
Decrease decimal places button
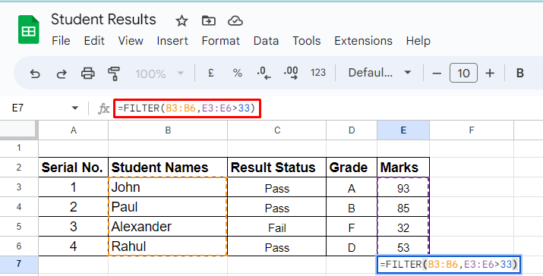[264, 73]
